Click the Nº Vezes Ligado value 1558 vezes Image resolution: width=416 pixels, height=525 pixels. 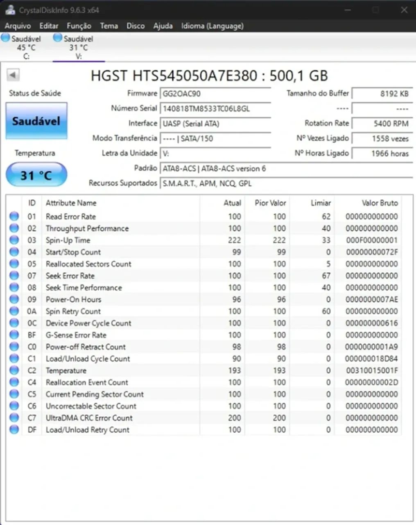tap(382, 139)
